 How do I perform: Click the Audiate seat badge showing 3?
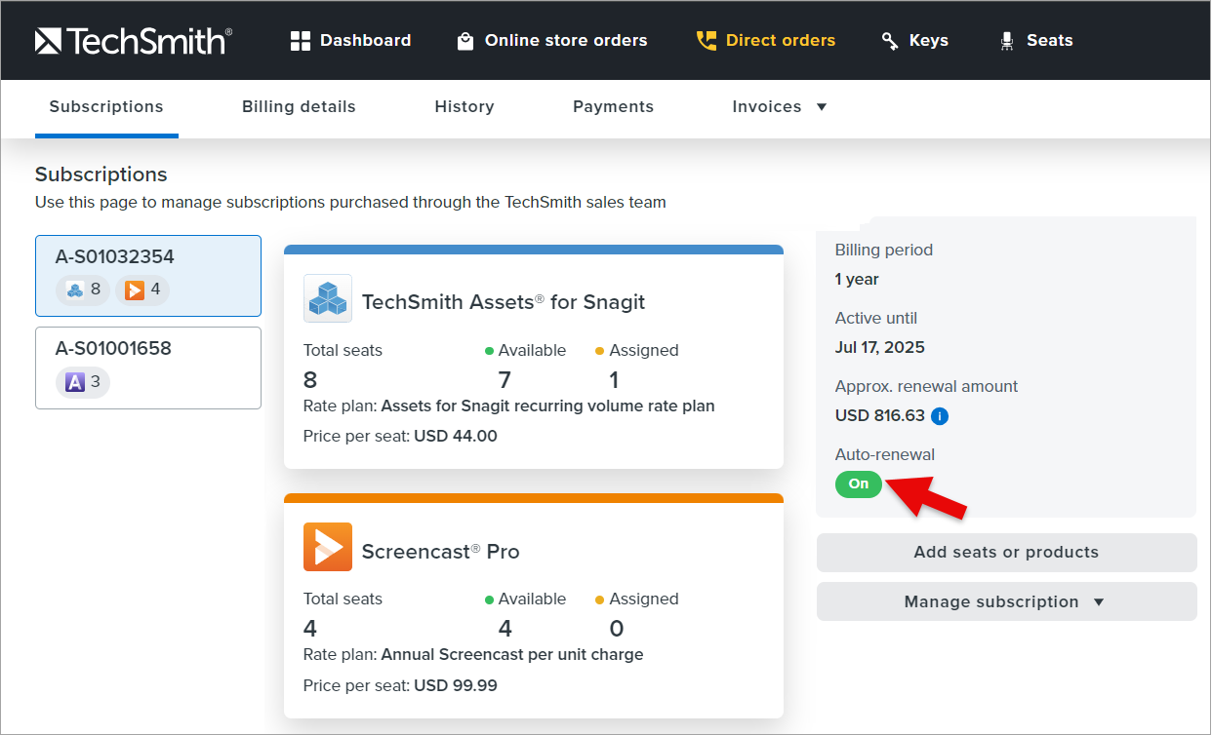pyautogui.click(x=83, y=382)
